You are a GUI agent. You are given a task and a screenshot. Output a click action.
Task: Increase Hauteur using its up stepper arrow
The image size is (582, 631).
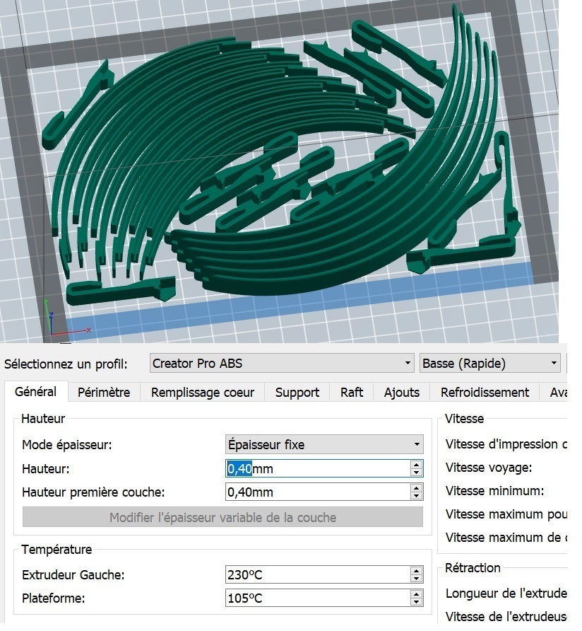417,464
